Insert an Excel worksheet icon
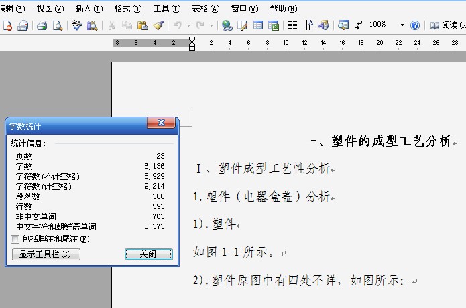Screen dimensions: 466x308 [274, 26]
